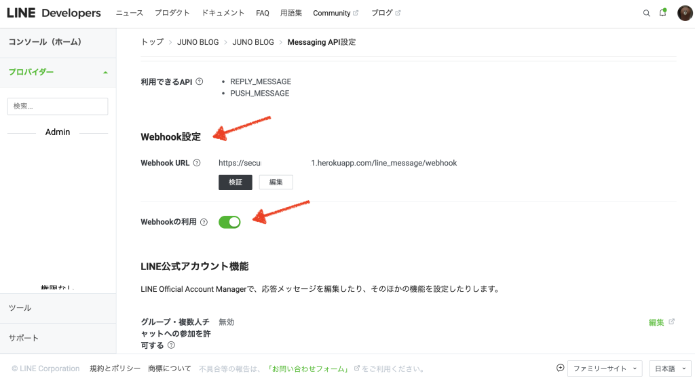The image size is (695, 380).
Task: Collapse the プロバイダー section arrow
Action: click(x=105, y=73)
